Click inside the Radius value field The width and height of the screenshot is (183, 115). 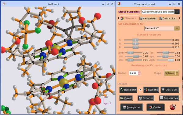(133, 73)
